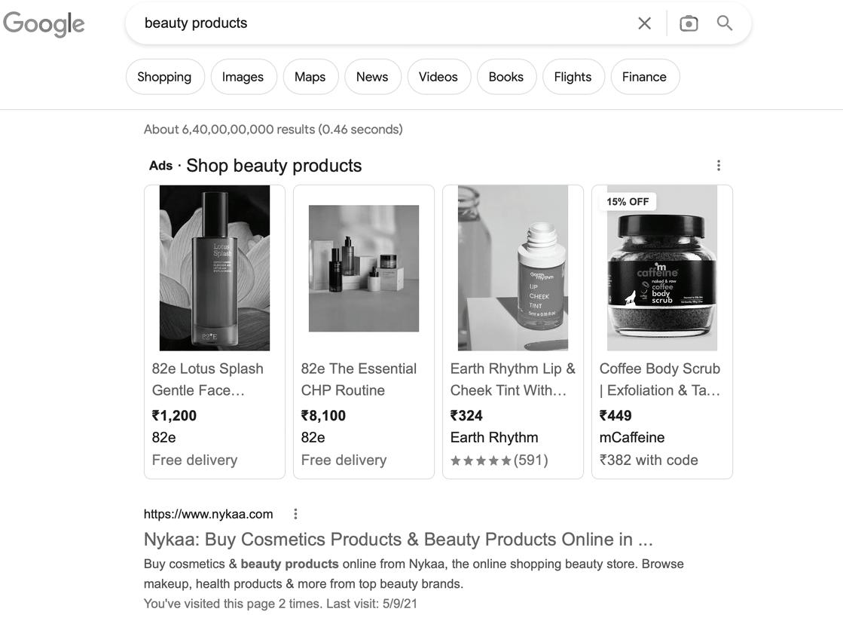Open the 82e Lotus Splash product image
Screen dimensions: 843x627
pyautogui.click(x=215, y=268)
